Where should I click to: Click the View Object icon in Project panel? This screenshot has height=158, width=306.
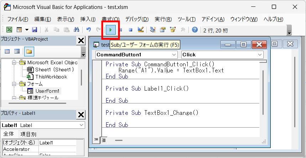(x=17, y=52)
